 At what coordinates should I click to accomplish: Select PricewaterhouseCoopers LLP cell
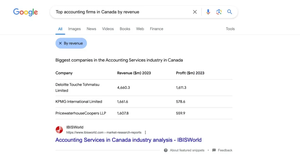coord(81,113)
